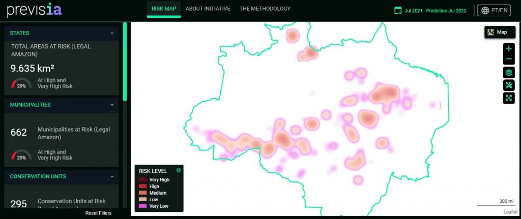
Task: Zoom out with the minus map control
Action: tap(509, 60)
